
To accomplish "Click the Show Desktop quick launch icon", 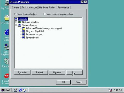I will click(x=16, y=90).
